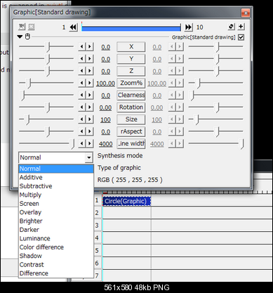Click the rAspect parameter button
The width and height of the screenshot is (273, 293).
tap(131, 131)
